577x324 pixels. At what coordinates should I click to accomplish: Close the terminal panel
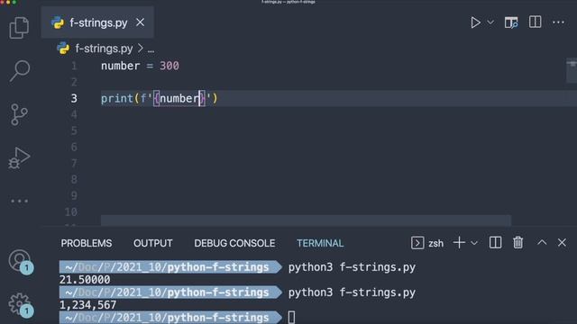point(562,242)
